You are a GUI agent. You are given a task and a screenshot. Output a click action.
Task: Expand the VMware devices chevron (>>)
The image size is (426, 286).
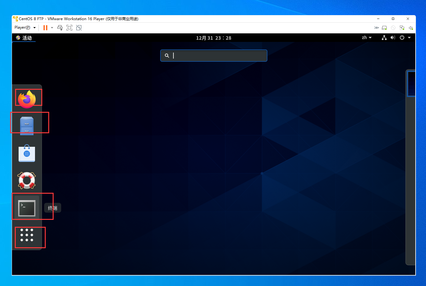click(376, 28)
